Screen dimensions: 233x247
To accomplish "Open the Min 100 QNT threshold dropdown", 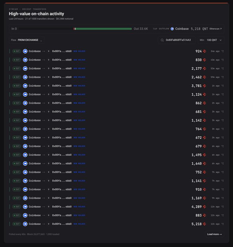I will (x=211, y=40).
